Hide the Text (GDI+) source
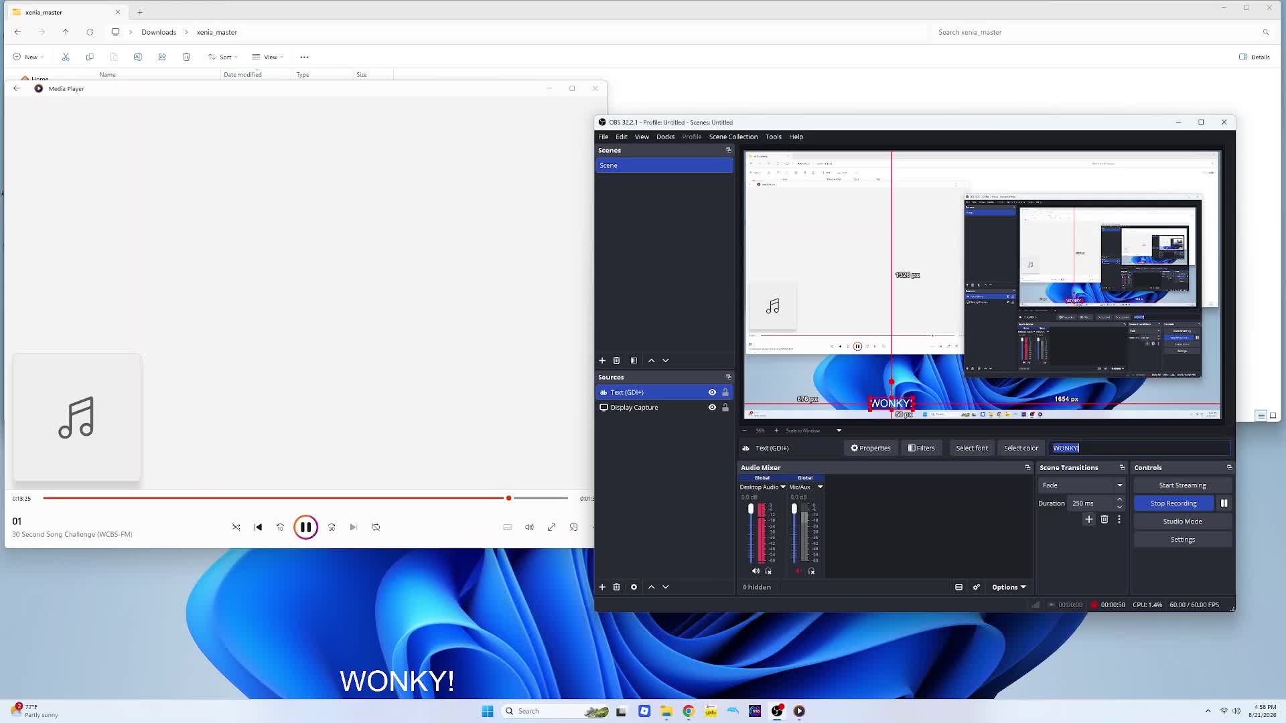1286x723 pixels. tap(712, 392)
